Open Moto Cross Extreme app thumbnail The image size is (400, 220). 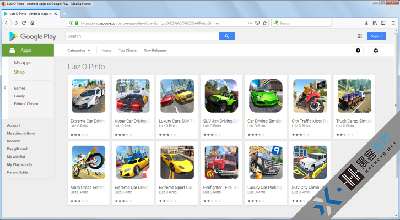(x=89, y=162)
